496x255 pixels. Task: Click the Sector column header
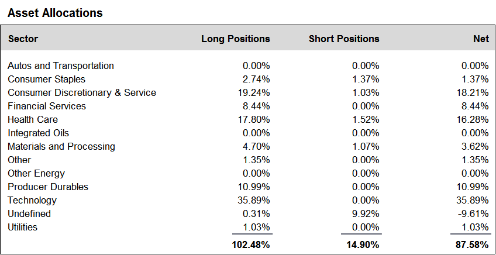click(x=23, y=39)
